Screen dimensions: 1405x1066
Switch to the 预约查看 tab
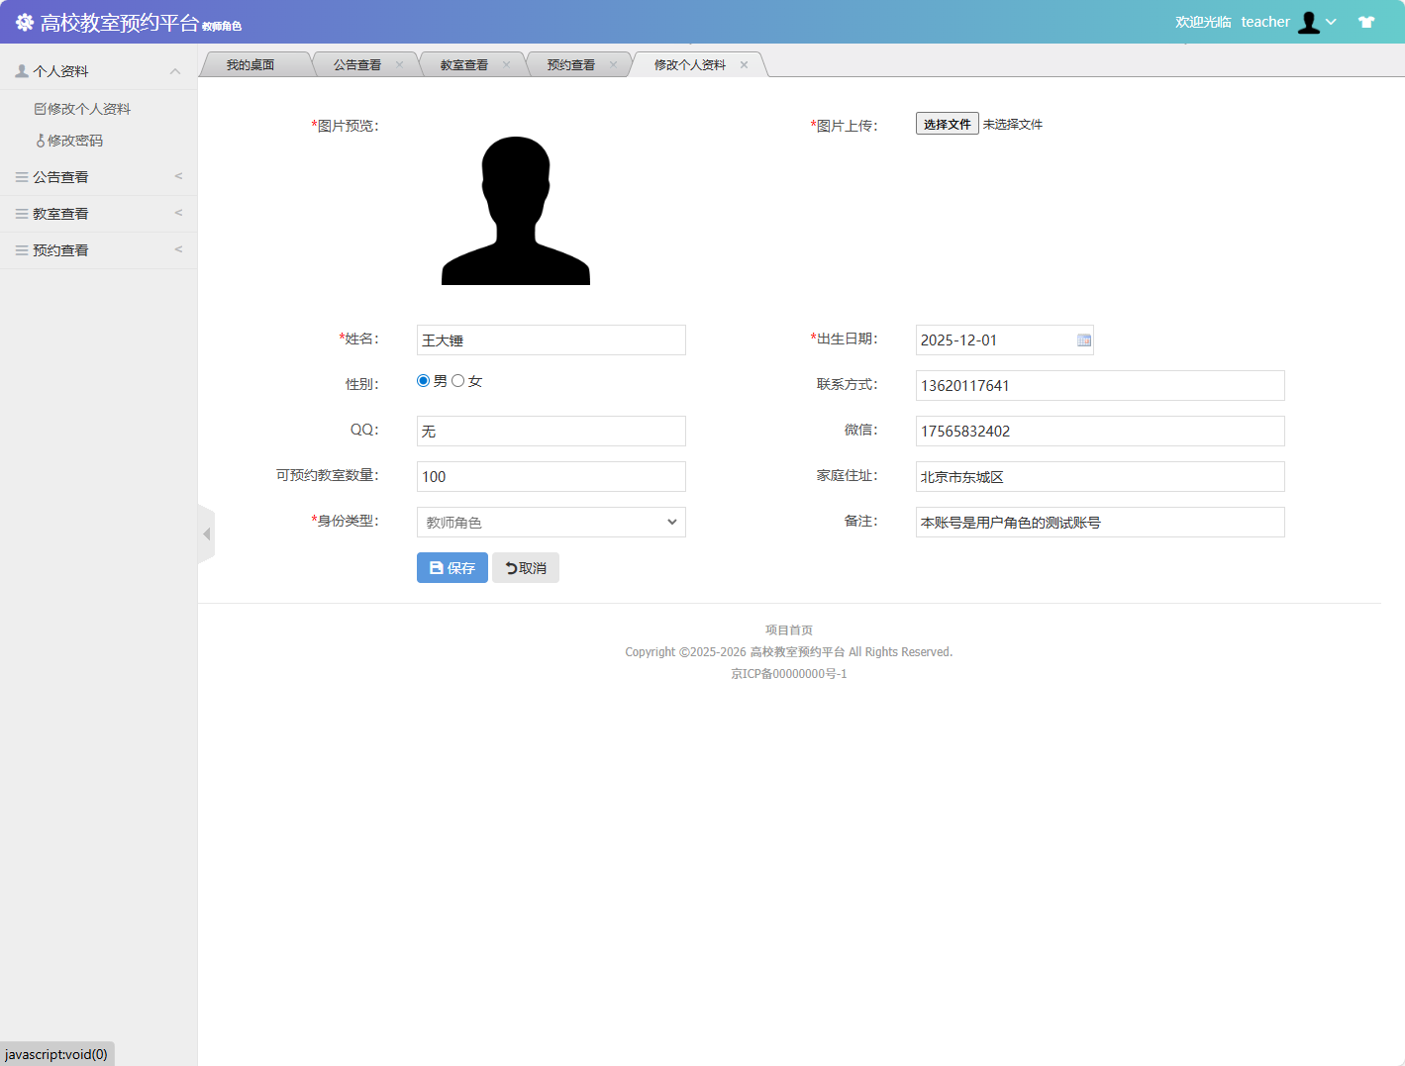click(572, 63)
